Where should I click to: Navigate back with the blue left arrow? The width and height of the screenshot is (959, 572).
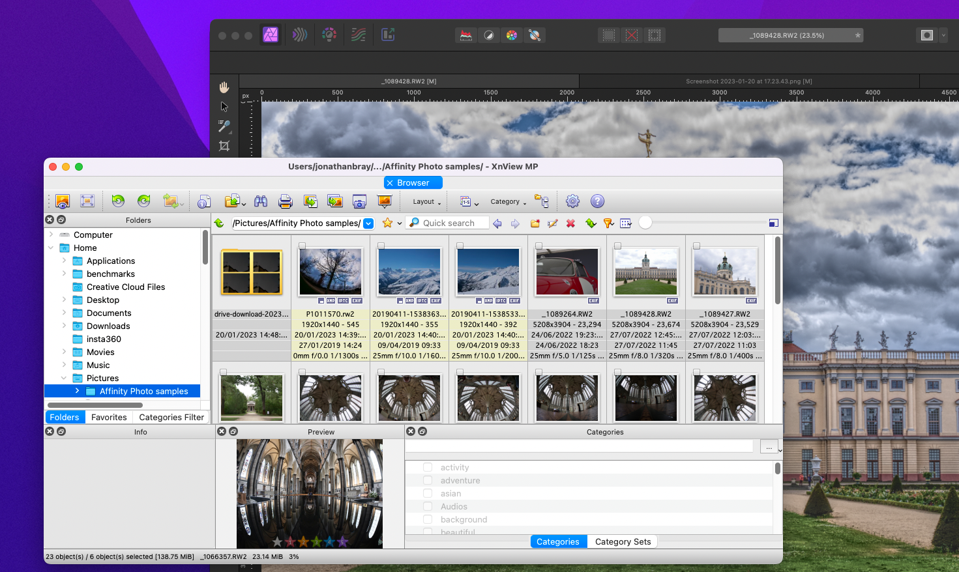(497, 223)
